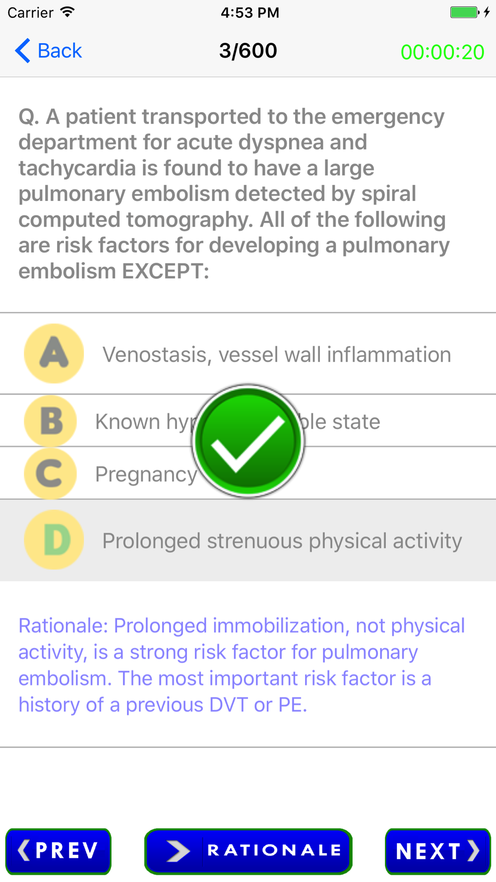The image size is (496, 882).
Task: Tap the 3/600 question counter title
Action: point(248,51)
